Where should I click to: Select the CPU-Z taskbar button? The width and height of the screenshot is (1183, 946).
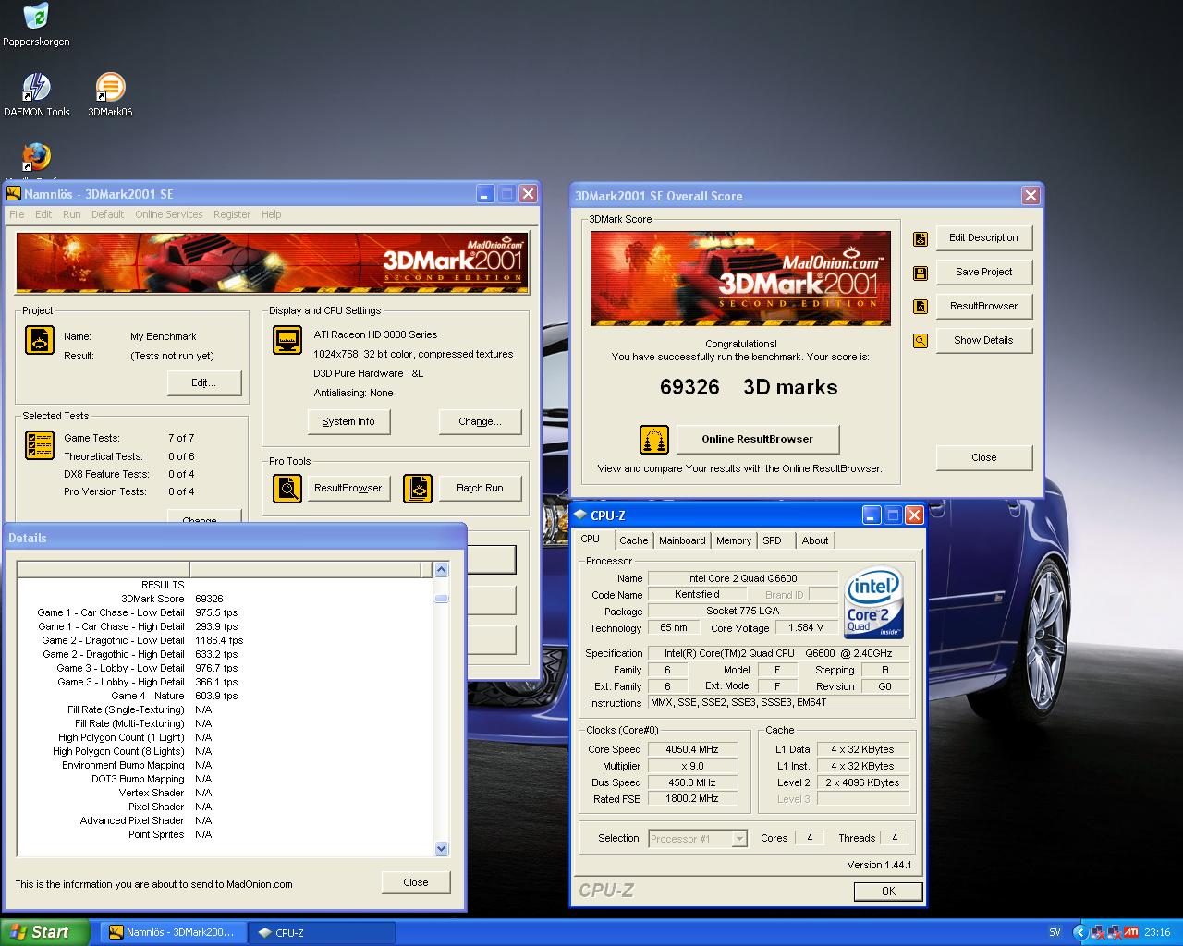322,932
